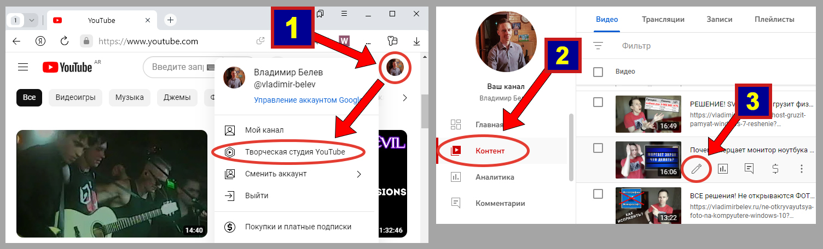Select the 'Джемы' category chip
The image size is (823, 249).
click(177, 98)
